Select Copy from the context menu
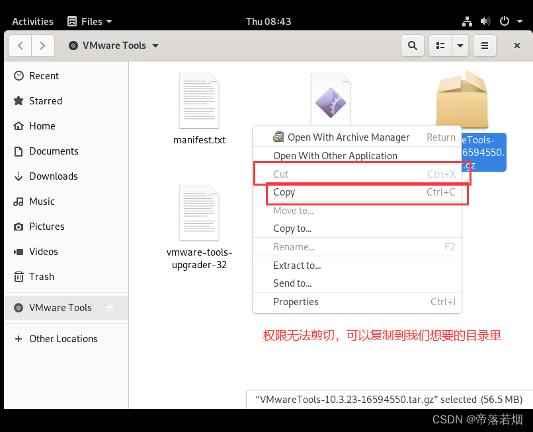This screenshot has height=432, width=533. [284, 192]
